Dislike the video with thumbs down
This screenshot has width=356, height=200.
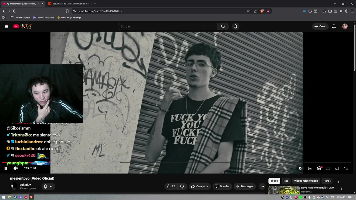tap(182, 186)
